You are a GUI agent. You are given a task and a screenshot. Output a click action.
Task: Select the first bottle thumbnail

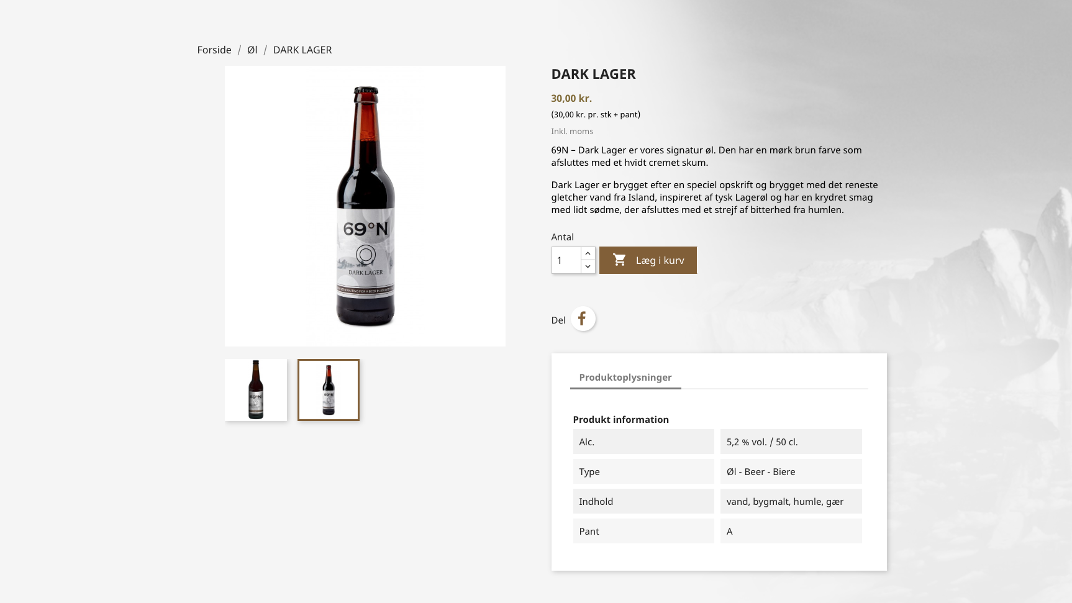[x=256, y=390]
